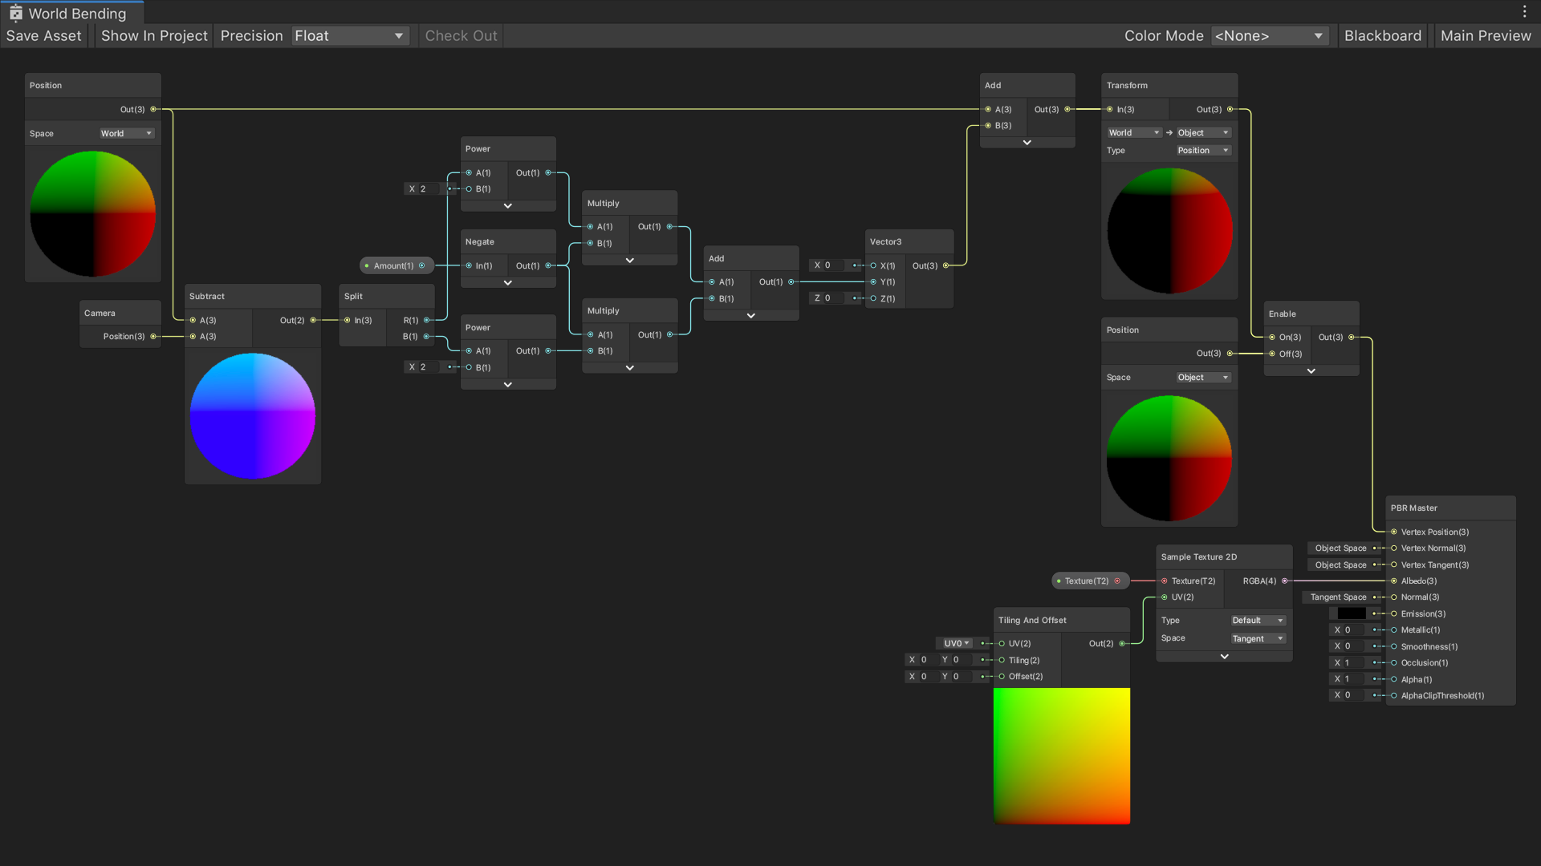Click Enable node Out(3) output port
Image resolution: width=1541 pixels, height=866 pixels.
pos(1352,338)
